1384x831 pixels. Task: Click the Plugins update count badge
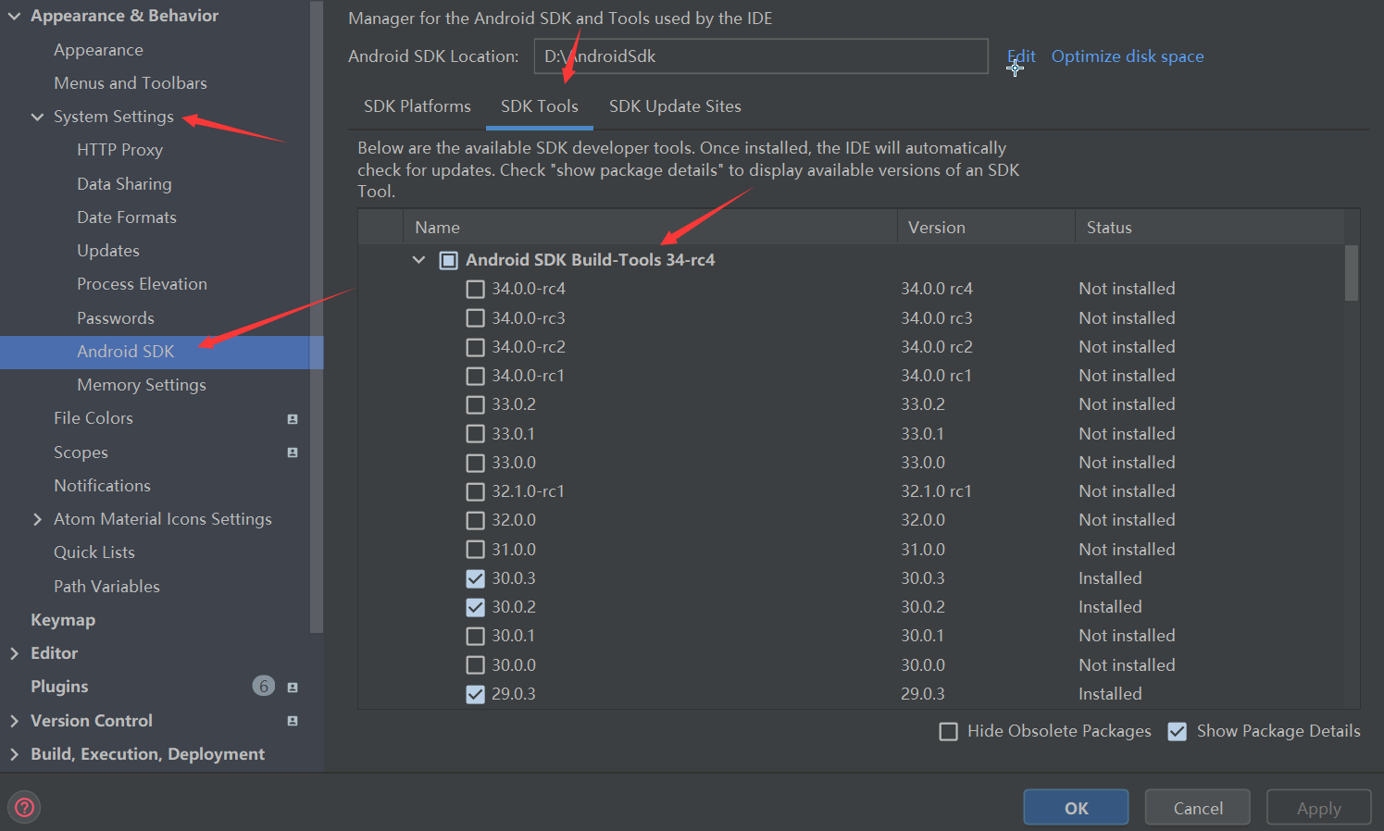pos(264,686)
